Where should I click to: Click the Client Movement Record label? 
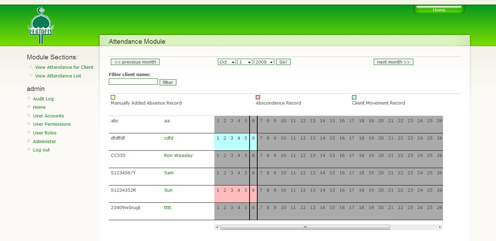[x=379, y=103]
